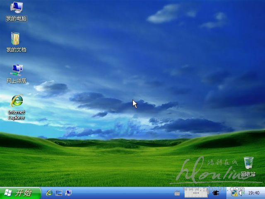
Task: Click the gray '---' battery meter box
Action: click(x=196, y=193)
